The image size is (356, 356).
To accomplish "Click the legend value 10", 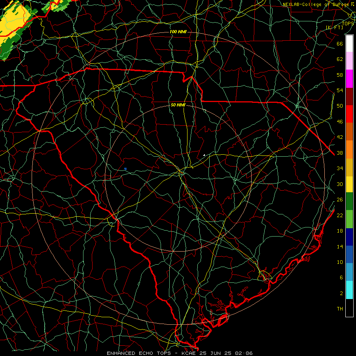I will [340, 262].
